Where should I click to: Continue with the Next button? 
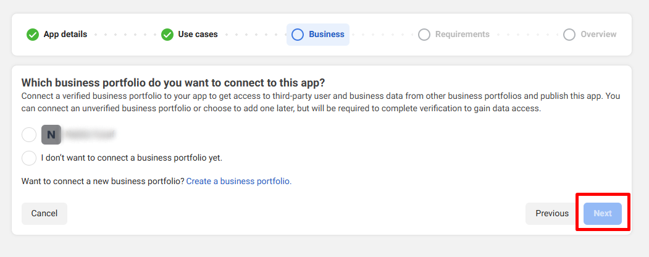(603, 214)
